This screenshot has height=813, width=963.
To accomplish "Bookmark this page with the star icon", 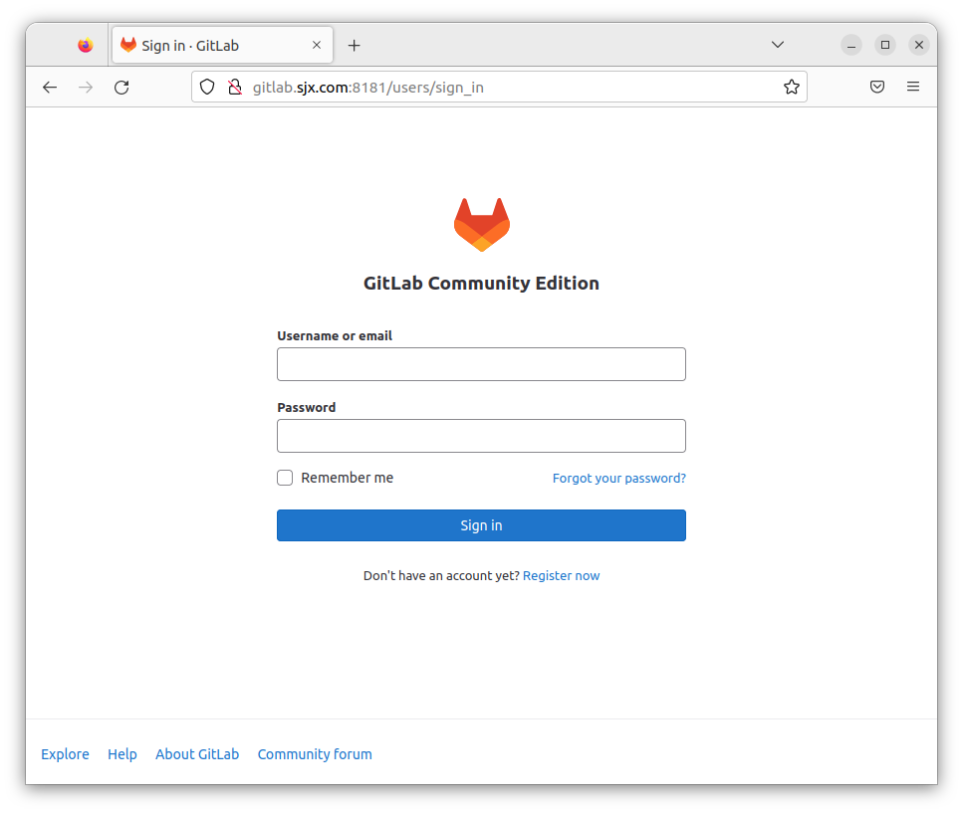I will coord(792,88).
